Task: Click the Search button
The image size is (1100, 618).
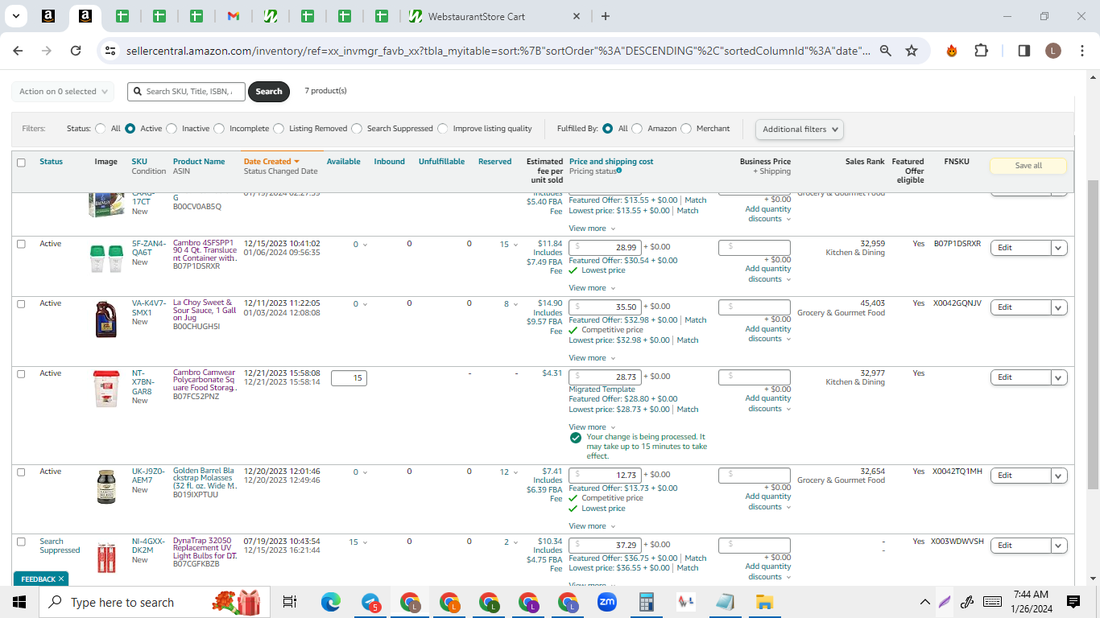Action: [269, 92]
